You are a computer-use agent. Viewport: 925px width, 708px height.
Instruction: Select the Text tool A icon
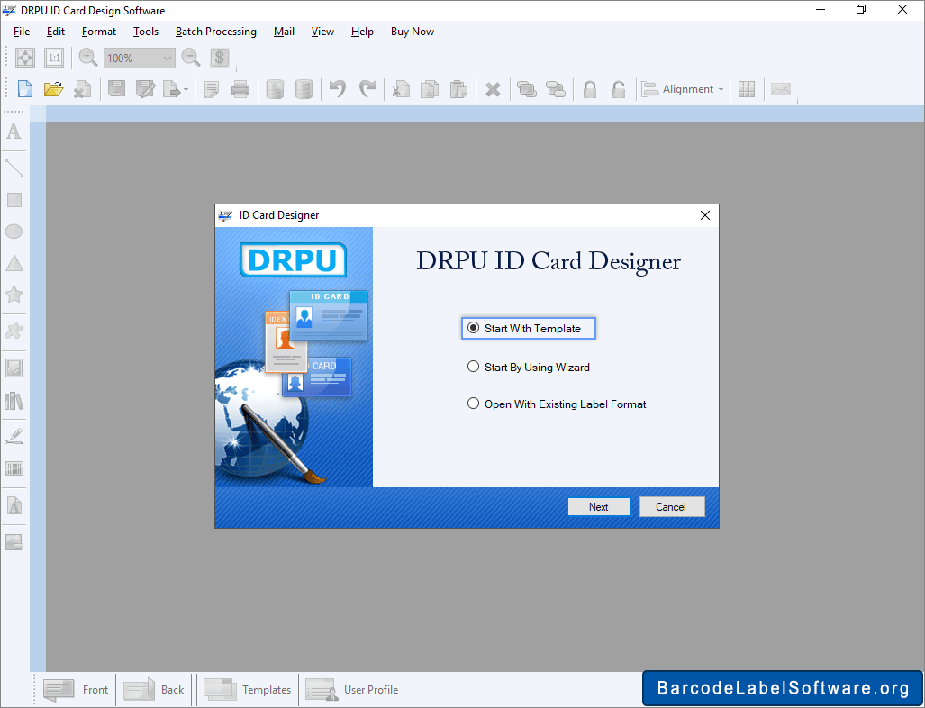(x=14, y=132)
